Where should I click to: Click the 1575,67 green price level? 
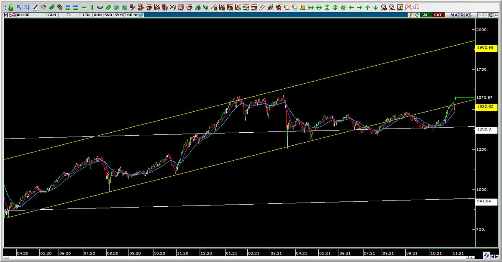(x=485, y=98)
